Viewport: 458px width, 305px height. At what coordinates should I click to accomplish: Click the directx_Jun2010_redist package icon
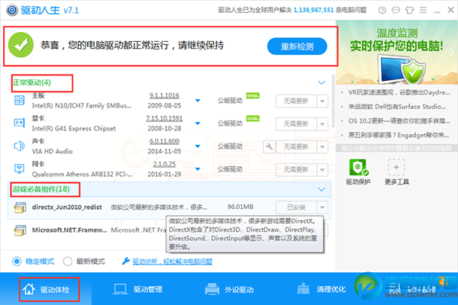(20, 207)
